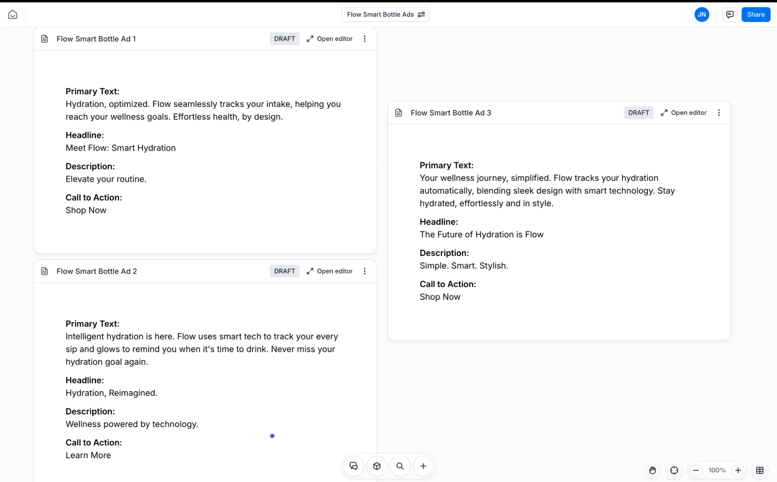Screen dimensions: 777x482
Task: Open the grid view icon bottom-right
Action: point(760,470)
